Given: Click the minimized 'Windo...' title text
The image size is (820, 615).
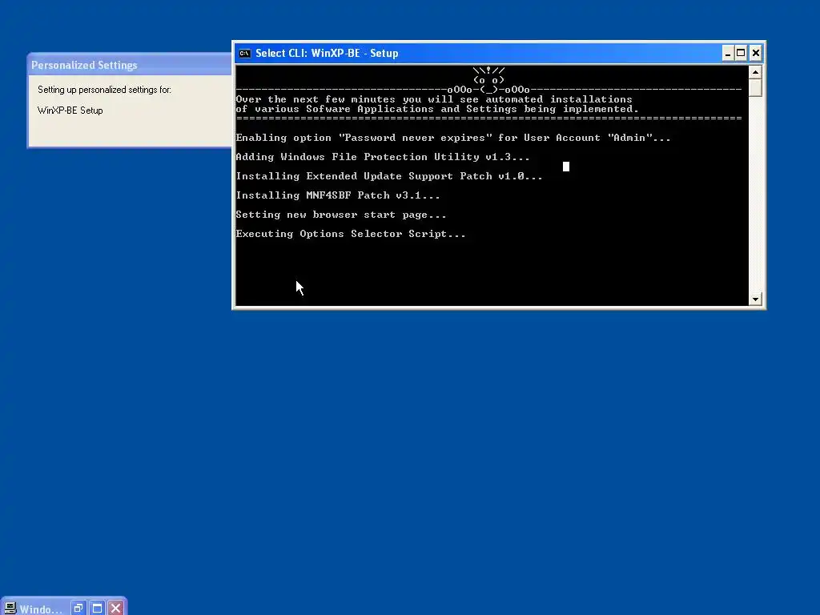Looking at the screenshot, I should [x=41, y=609].
